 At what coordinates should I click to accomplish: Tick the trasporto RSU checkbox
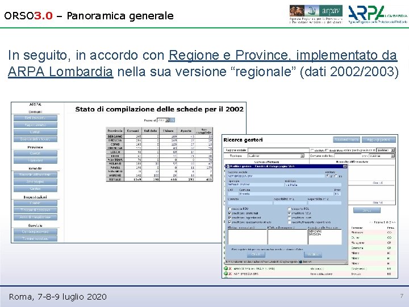(x=289, y=209)
